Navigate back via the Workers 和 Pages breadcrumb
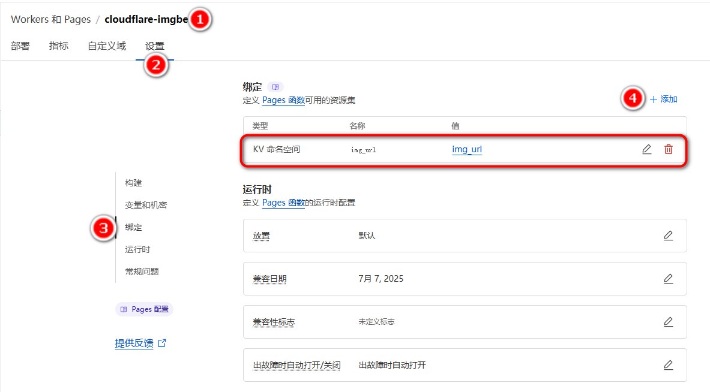710x392 pixels. pyautogui.click(x=50, y=19)
